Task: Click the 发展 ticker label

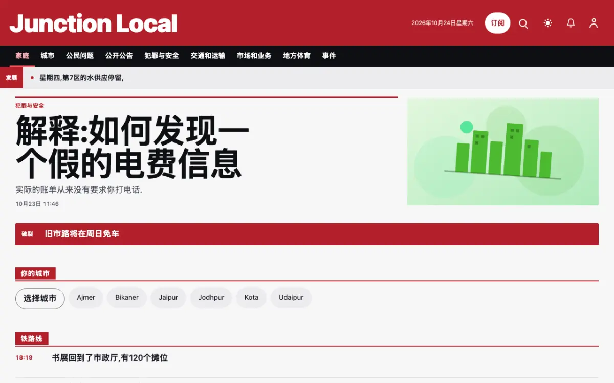Action: (11, 78)
